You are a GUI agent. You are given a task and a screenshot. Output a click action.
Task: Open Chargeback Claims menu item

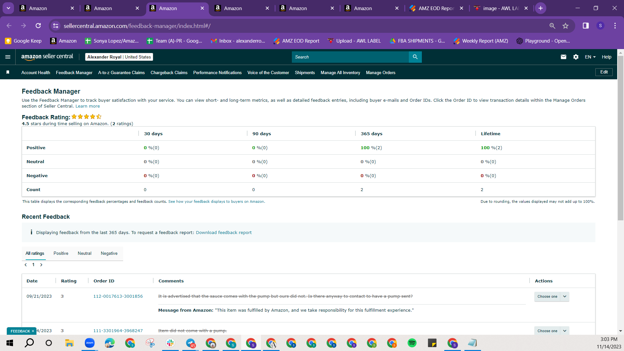click(x=169, y=72)
